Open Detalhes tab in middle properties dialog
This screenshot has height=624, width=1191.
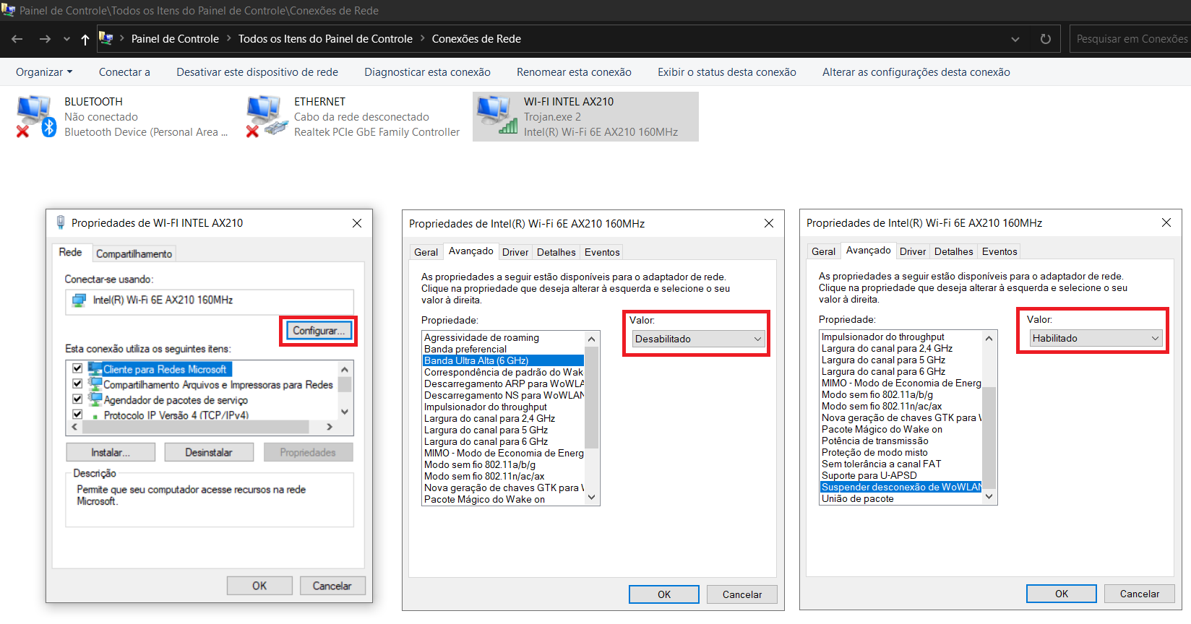[556, 252]
